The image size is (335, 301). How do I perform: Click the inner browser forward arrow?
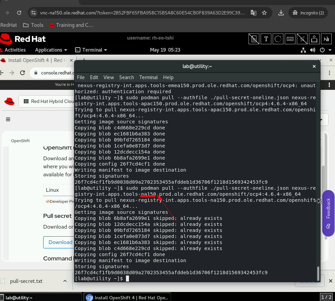pos(12,73)
